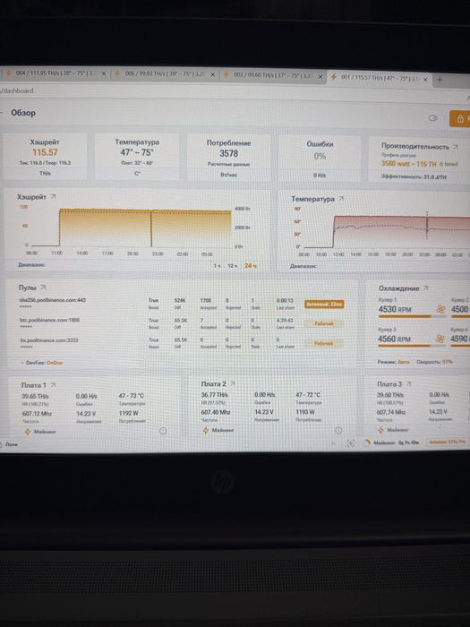Switch to browser tab 002 / 99.60 TH/s

pos(274,74)
